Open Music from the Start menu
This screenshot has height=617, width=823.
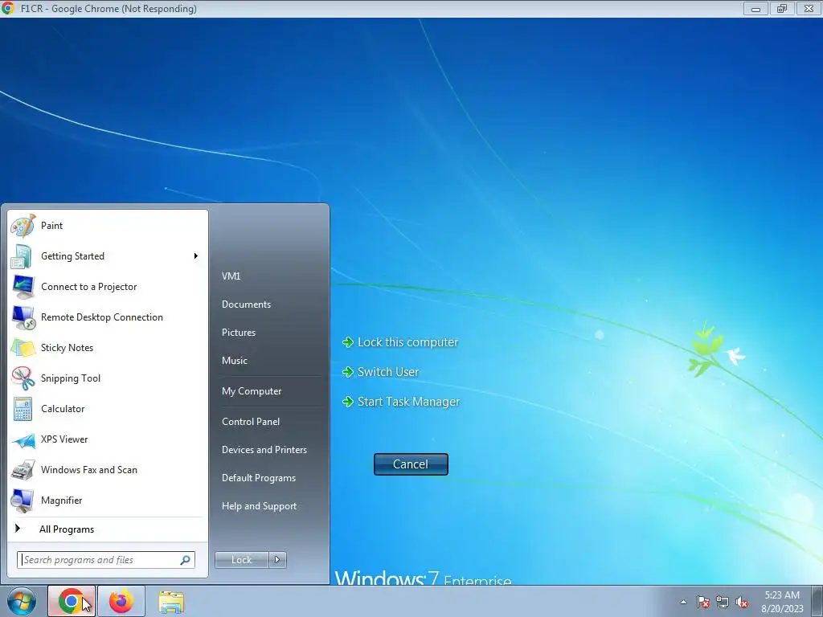click(234, 361)
